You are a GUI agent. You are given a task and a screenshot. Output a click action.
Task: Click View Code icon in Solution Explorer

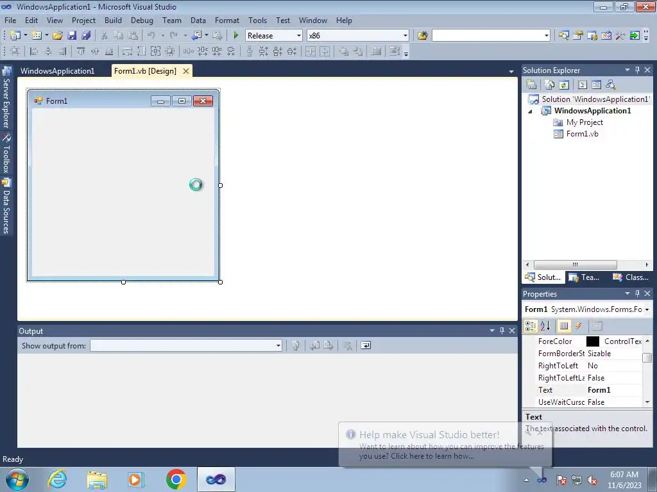tap(583, 85)
